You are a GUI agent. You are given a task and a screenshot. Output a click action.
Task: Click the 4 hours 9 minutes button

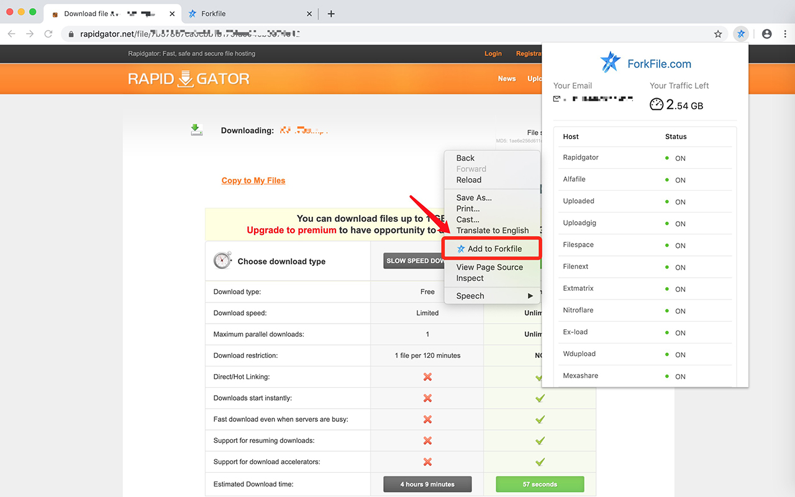[x=427, y=484]
